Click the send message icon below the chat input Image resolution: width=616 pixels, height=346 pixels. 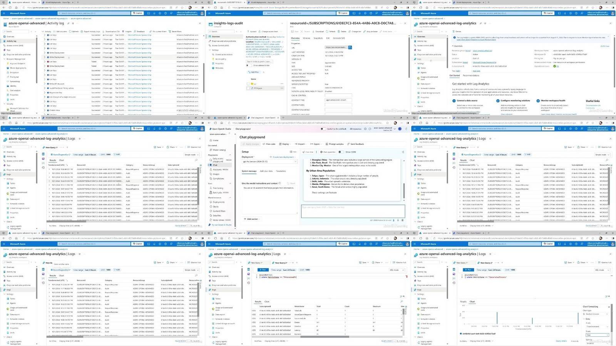(x=403, y=220)
